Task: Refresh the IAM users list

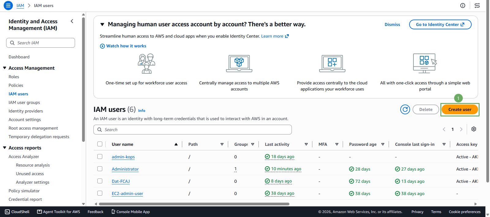Action: [405, 109]
